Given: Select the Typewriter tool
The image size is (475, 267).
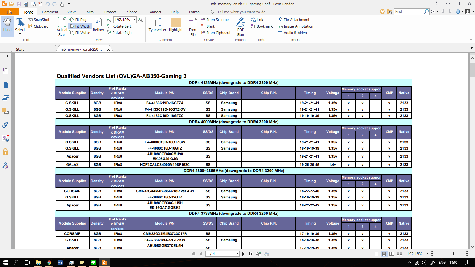Looking at the screenshot, I should coord(157,25).
